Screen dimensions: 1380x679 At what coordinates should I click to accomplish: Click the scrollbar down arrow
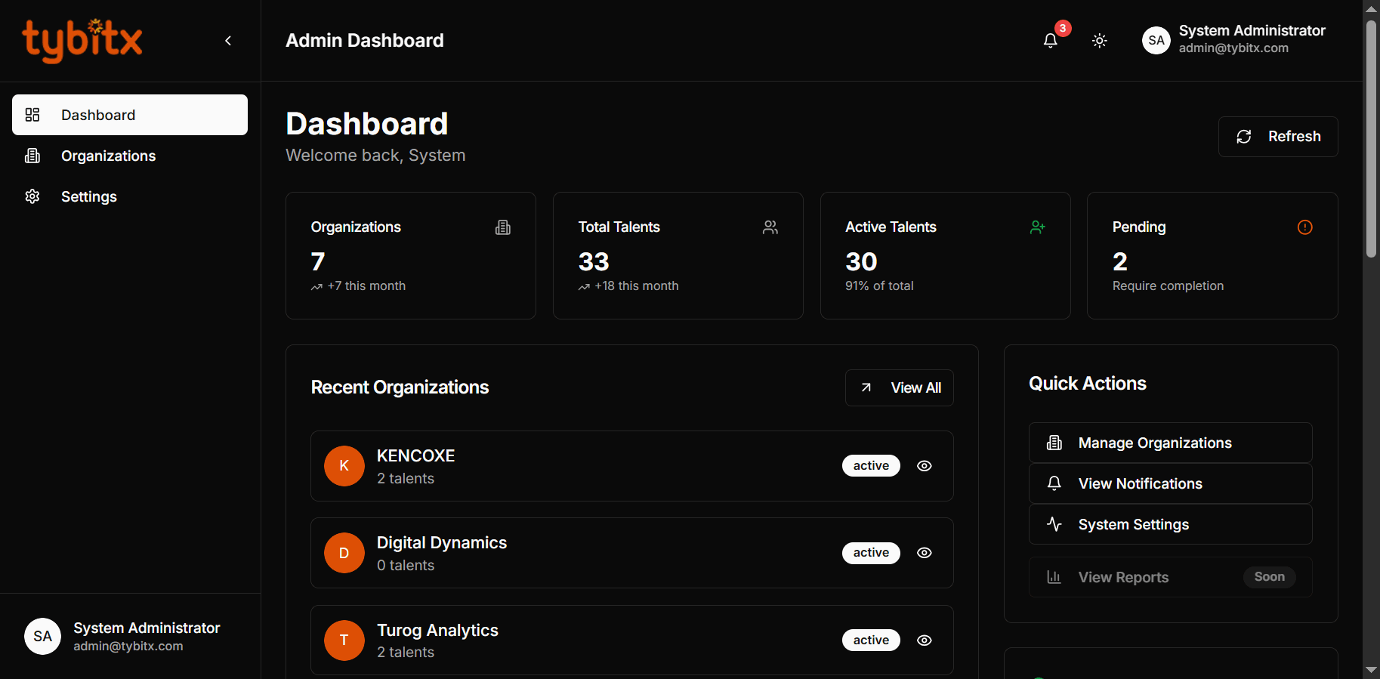pos(1372,670)
